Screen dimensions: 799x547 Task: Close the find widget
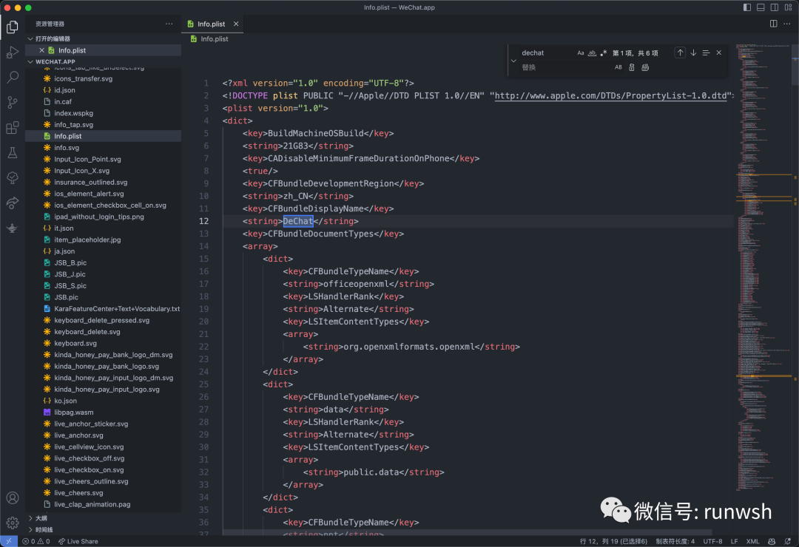pyautogui.click(x=718, y=53)
